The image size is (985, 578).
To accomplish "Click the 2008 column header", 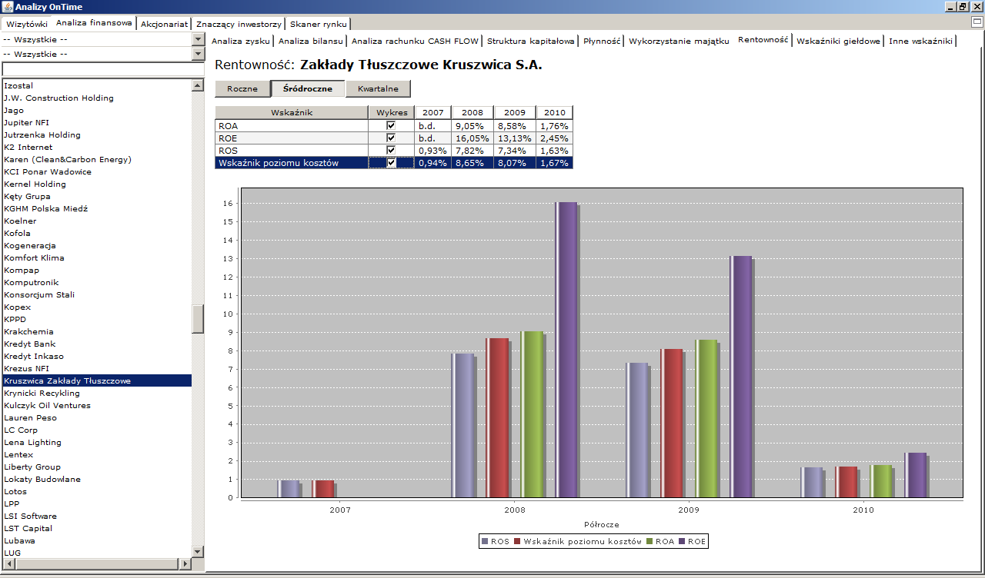I will click(x=472, y=112).
